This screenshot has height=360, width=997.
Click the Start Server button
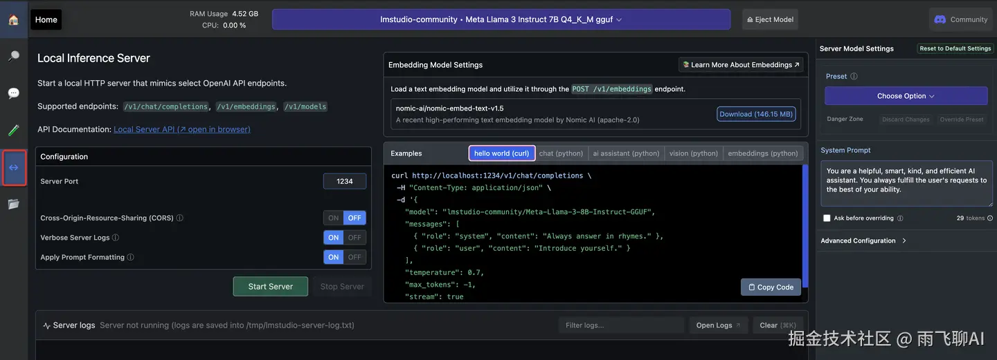[x=270, y=287]
